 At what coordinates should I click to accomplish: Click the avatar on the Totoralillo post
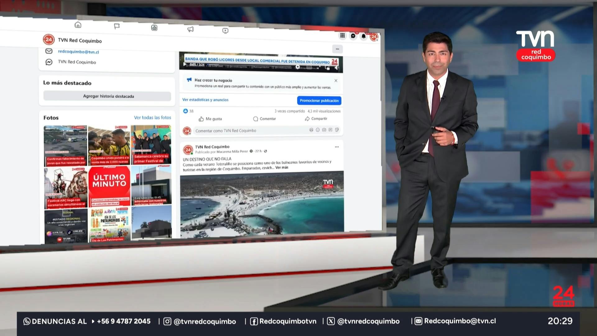pos(188,150)
